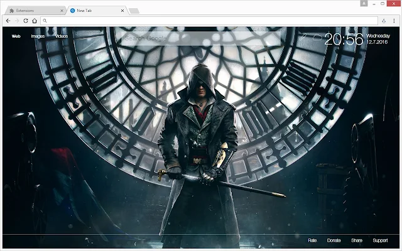Viewport: 402px width, 251px height.
Task: Click the browser forward arrow
Action: 17,21
